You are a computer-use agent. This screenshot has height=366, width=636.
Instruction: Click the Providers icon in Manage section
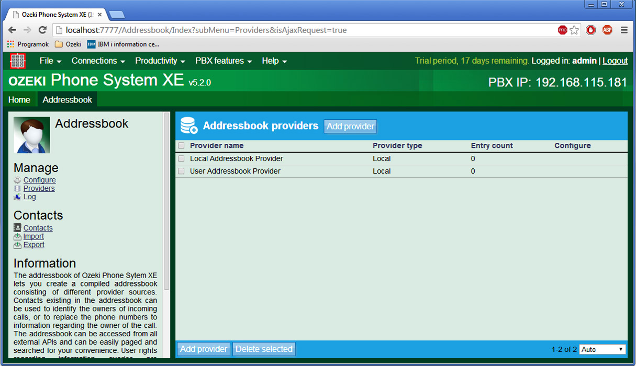point(18,188)
